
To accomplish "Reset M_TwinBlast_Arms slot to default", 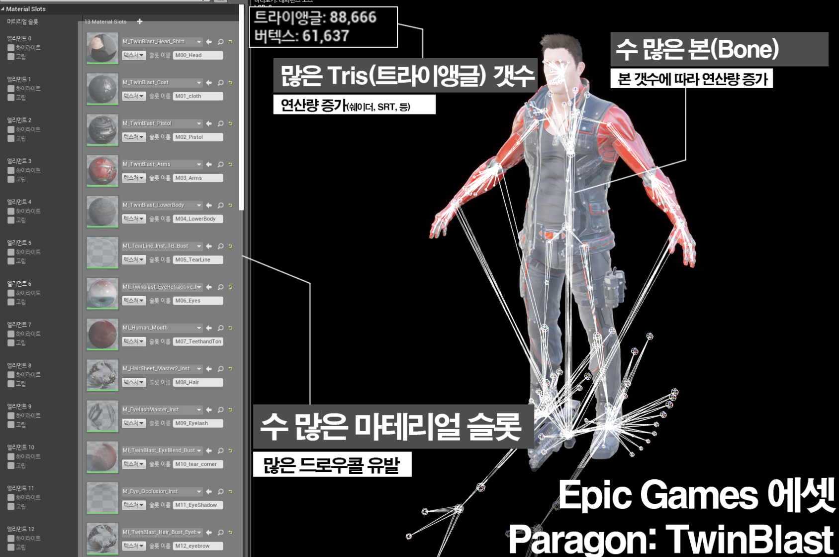I will (230, 164).
